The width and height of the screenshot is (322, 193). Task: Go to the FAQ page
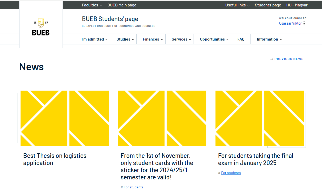[x=241, y=39]
